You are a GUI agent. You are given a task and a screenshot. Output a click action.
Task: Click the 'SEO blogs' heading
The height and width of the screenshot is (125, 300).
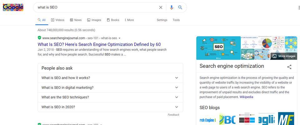pyautogui.click(x=209, y=107)
